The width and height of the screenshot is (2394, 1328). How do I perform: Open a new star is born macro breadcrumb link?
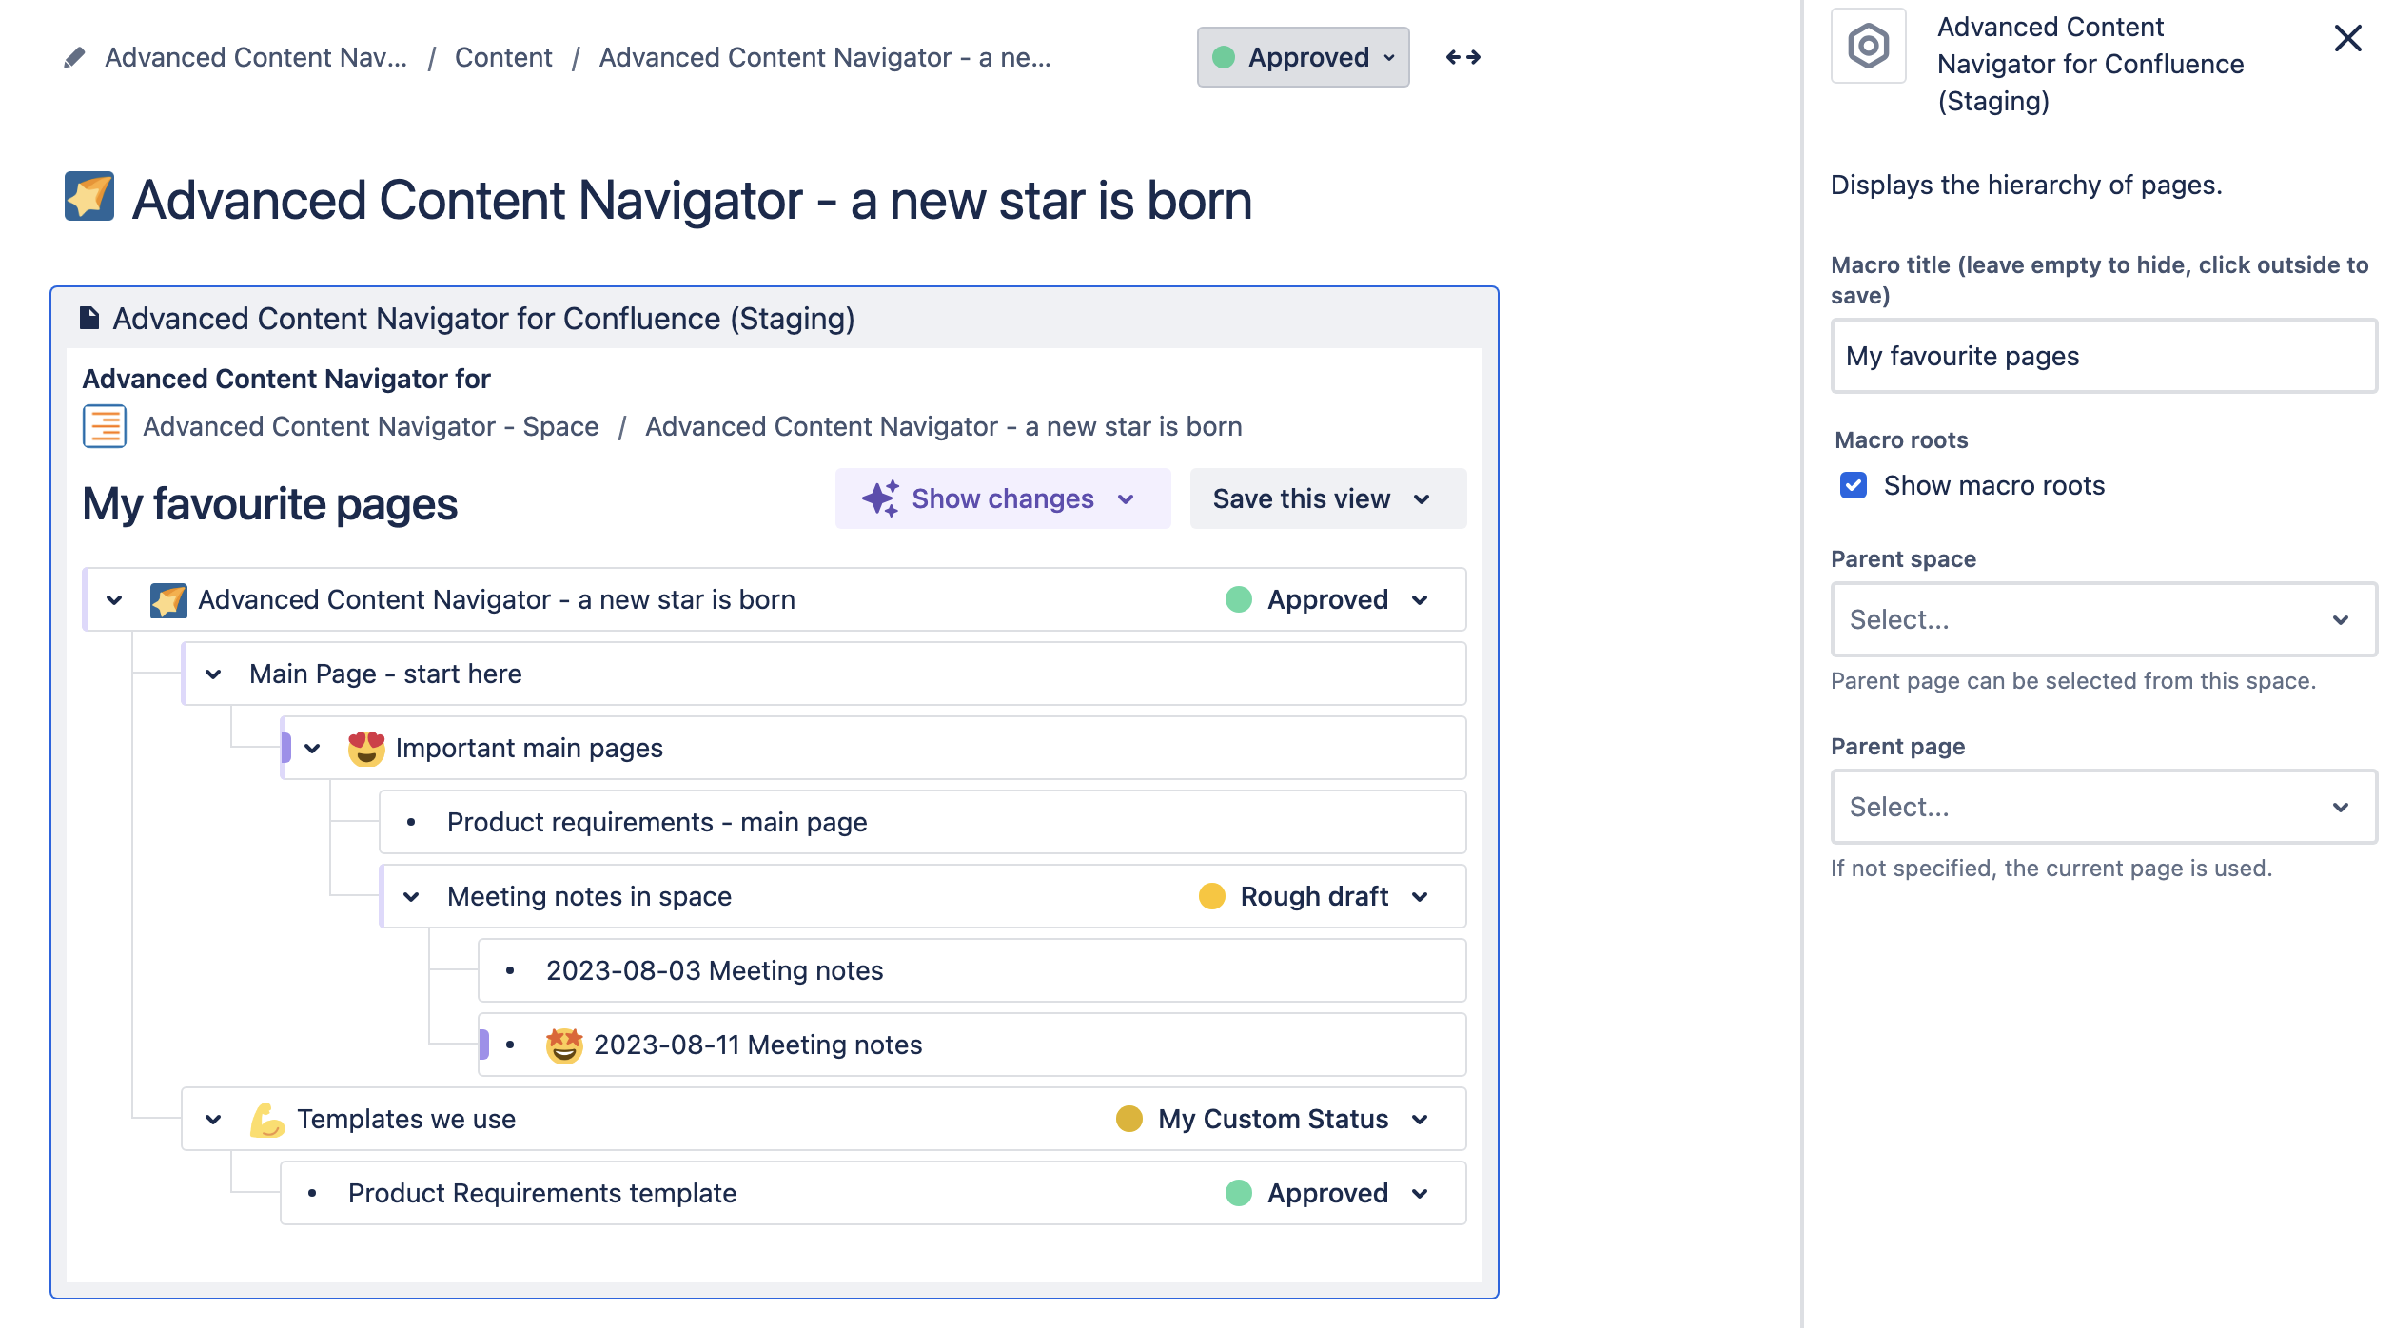tap(944, 426)
